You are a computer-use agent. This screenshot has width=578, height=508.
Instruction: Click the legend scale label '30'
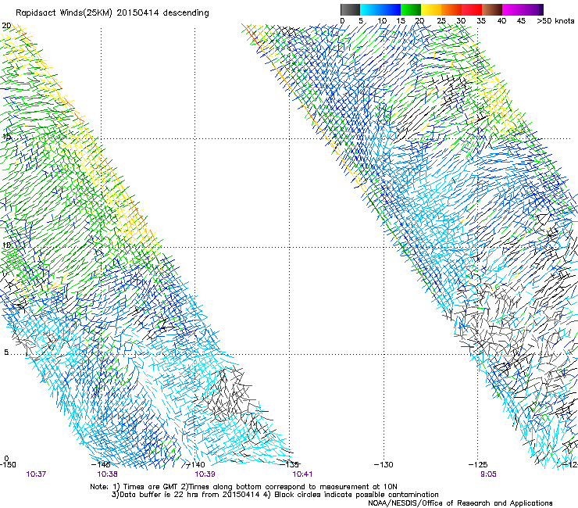[x=461, y=20]
